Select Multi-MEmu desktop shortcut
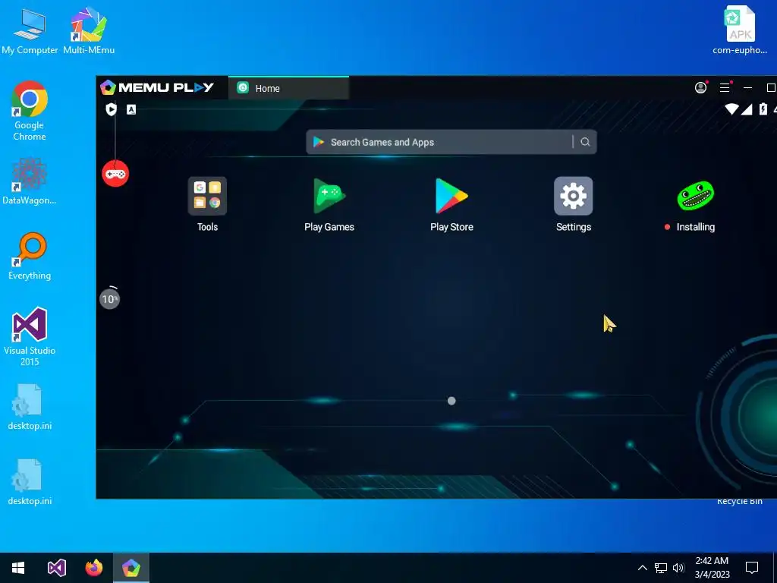This screenshot has width=777, height=583. (89, 31)
